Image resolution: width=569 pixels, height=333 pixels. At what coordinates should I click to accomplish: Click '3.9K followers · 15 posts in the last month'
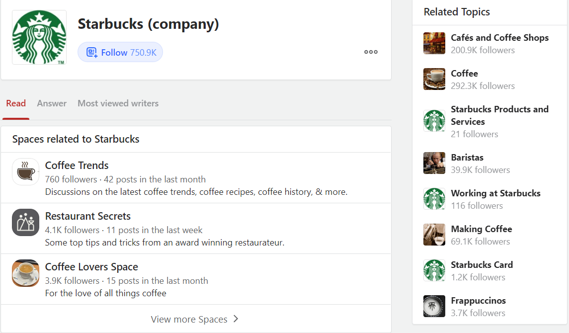point(127,281)
